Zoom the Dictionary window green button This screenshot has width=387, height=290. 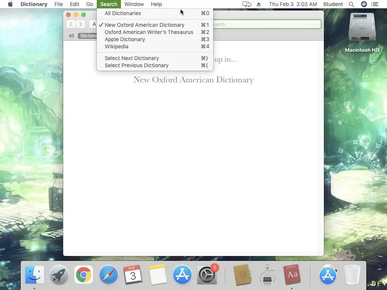coord(84,15)
